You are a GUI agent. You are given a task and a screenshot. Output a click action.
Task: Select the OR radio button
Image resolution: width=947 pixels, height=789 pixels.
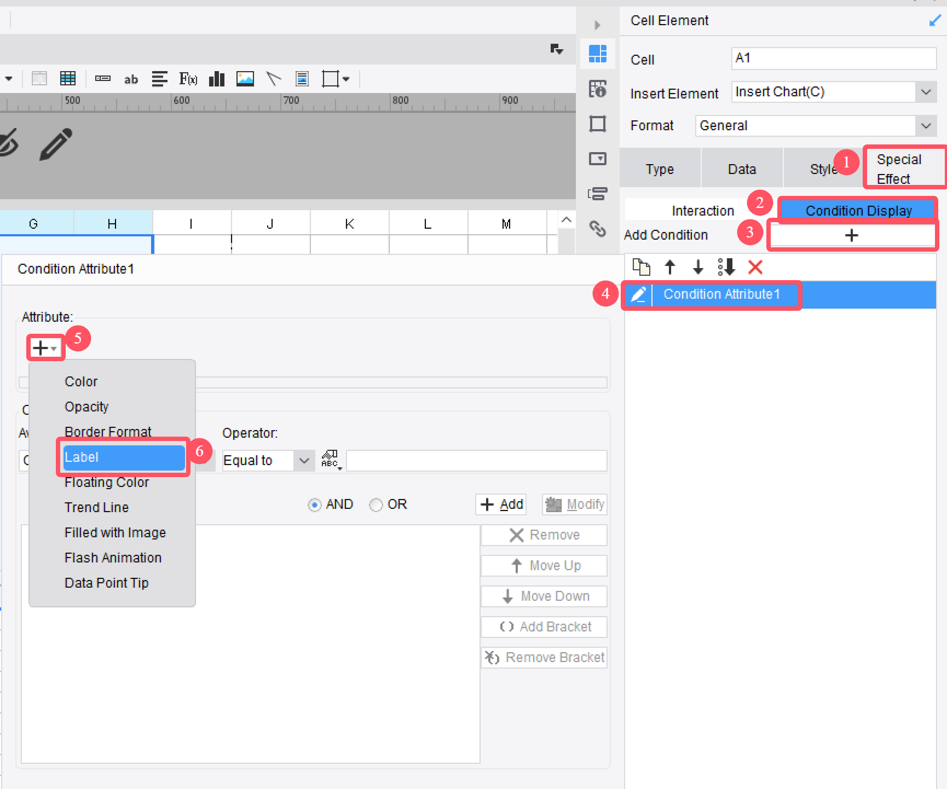(376, 504)
